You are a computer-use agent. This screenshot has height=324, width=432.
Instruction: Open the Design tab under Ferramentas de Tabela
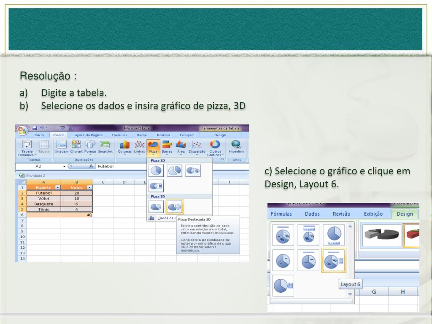(220, 135)
